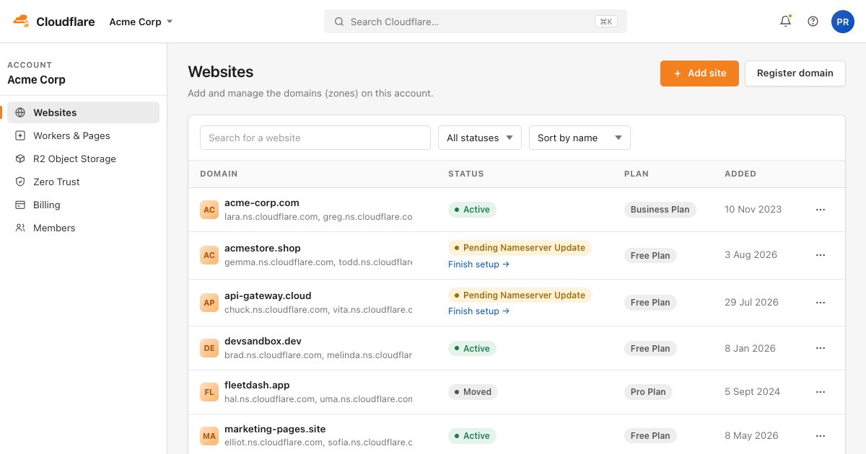This screenshot has width=866, height=454.
Task: Click the 5 Sept 2024 date
Action: click(752, 392)
